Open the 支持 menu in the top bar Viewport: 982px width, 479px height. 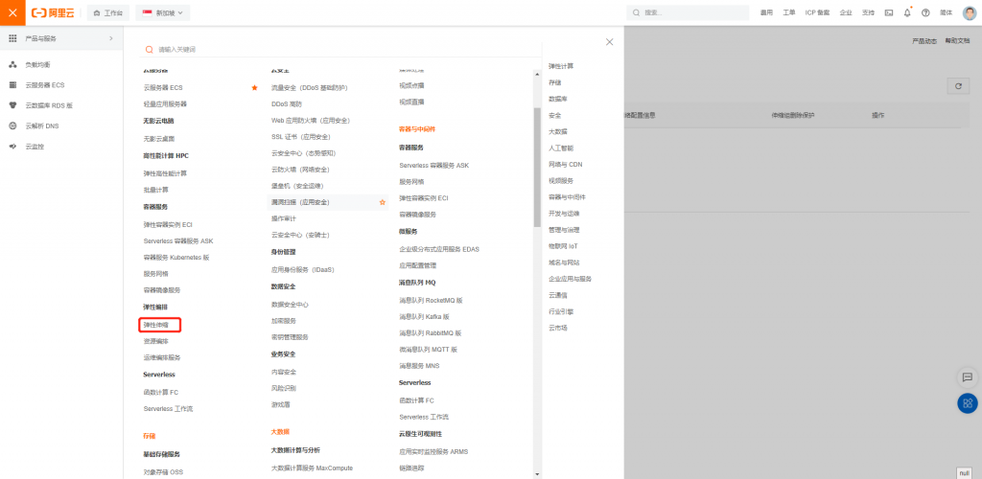pos(868,12)
